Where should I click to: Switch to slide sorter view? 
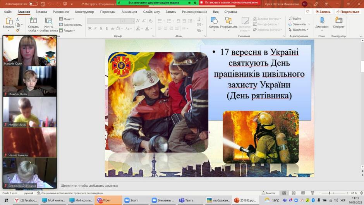[294, 193]
